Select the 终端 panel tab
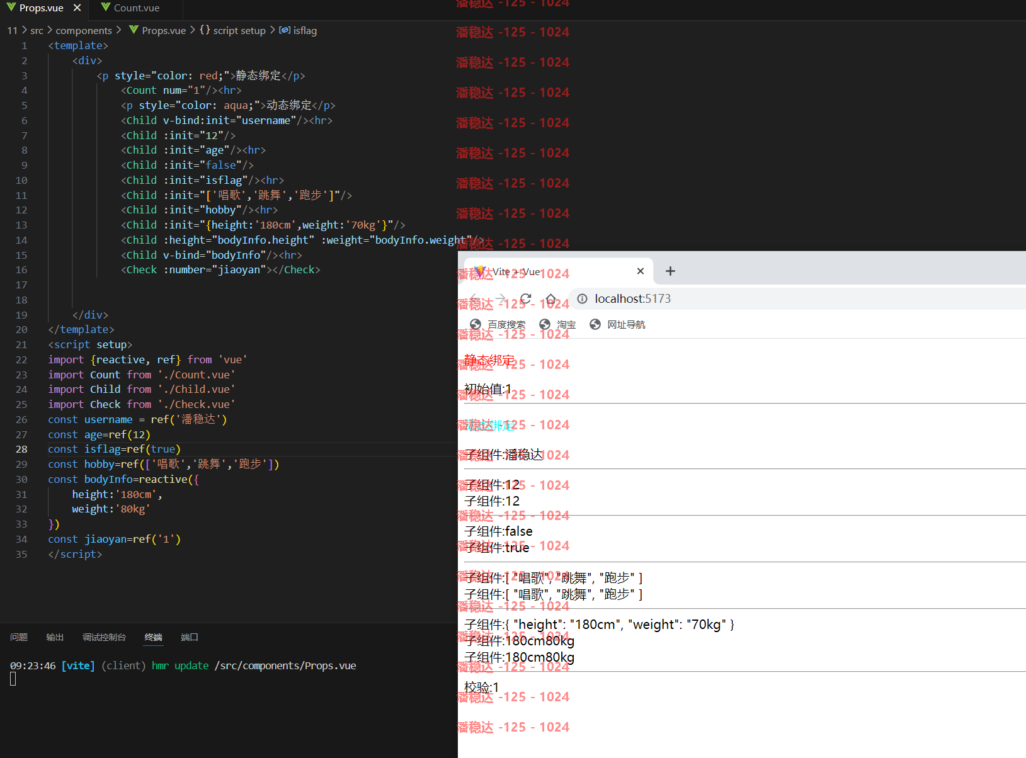Image resolution: width=1026 pixels, height=758 pixels. coord(153,637)
